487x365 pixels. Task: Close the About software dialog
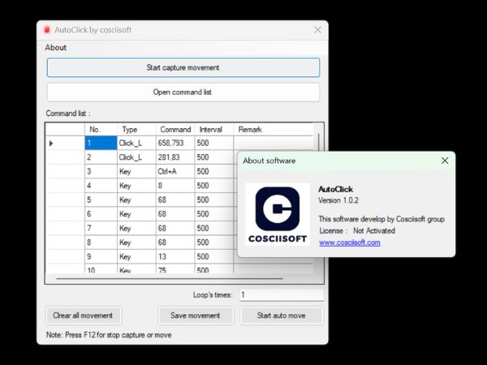point(444,161)
